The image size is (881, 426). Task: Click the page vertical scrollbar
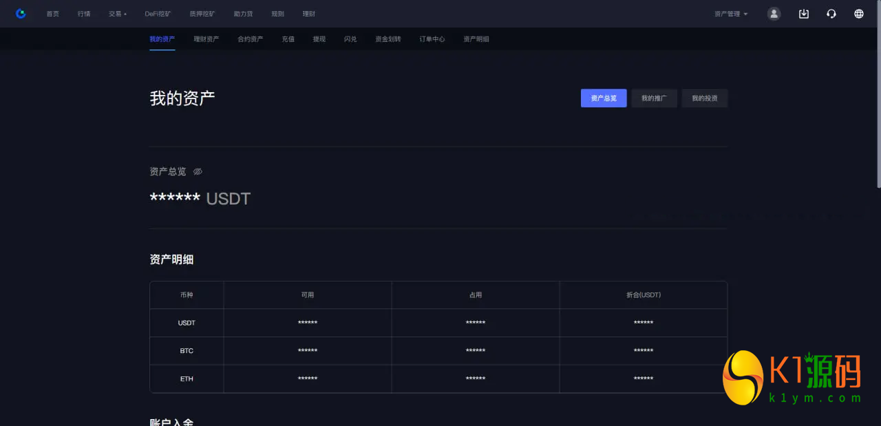(878, 95)
